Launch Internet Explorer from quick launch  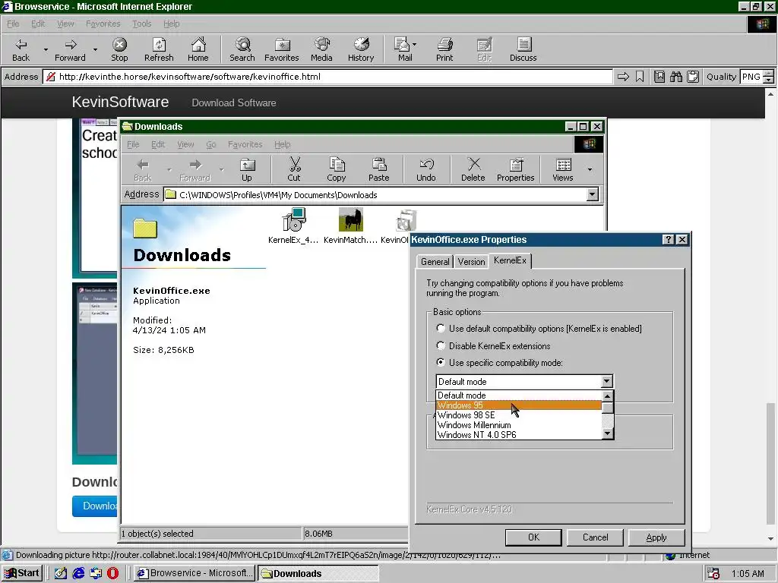[78, 573]
